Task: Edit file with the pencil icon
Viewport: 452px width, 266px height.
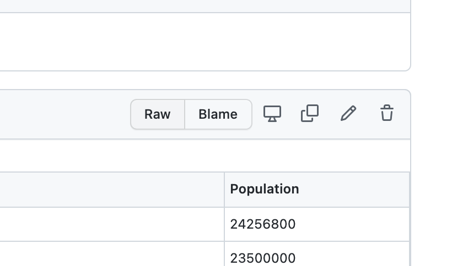Action: (x=348, y=114)
